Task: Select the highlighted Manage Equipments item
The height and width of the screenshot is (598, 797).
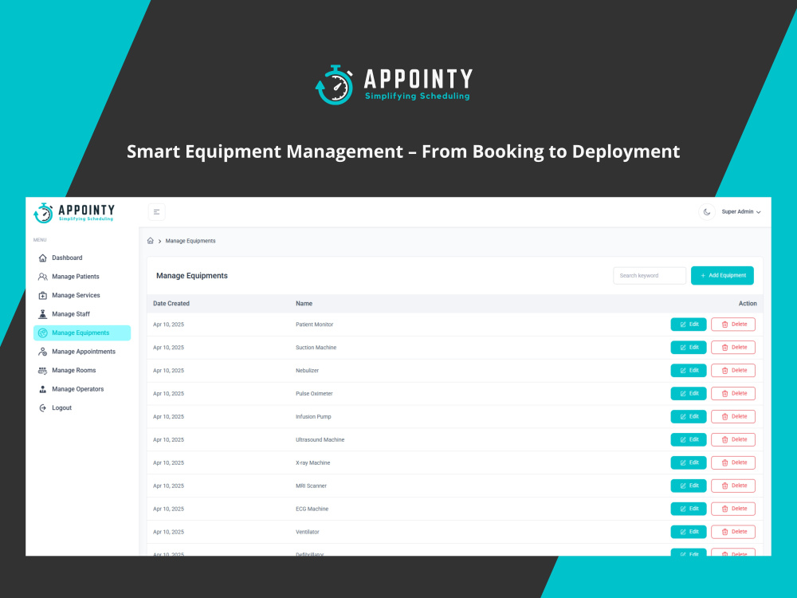Action: pos(82,333)
